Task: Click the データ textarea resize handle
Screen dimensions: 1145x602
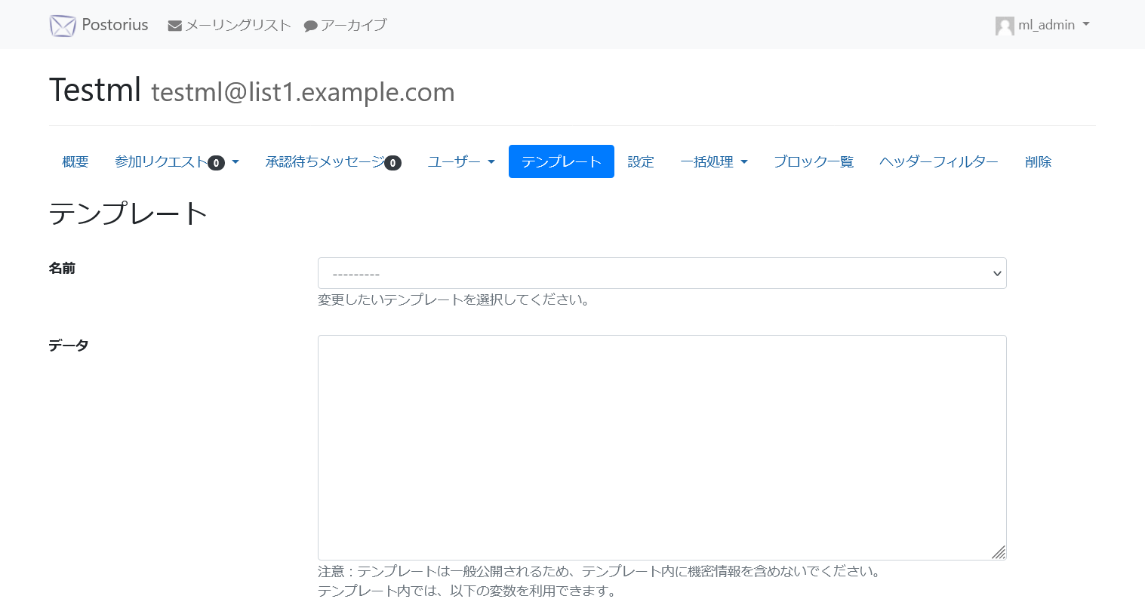Action: pyautogui.click(x=999, y=552)
